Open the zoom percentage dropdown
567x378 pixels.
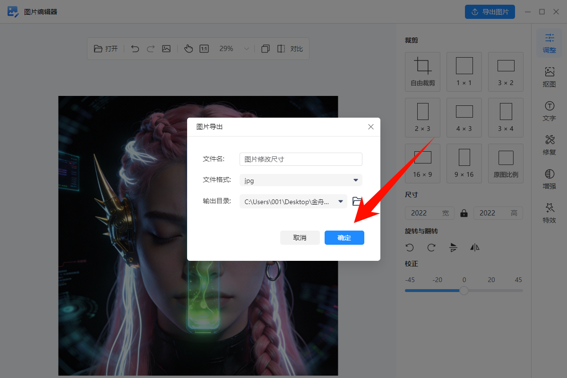(x=246, y=48)
